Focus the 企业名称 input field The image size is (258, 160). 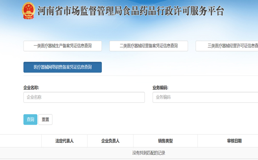coord(84,97)
